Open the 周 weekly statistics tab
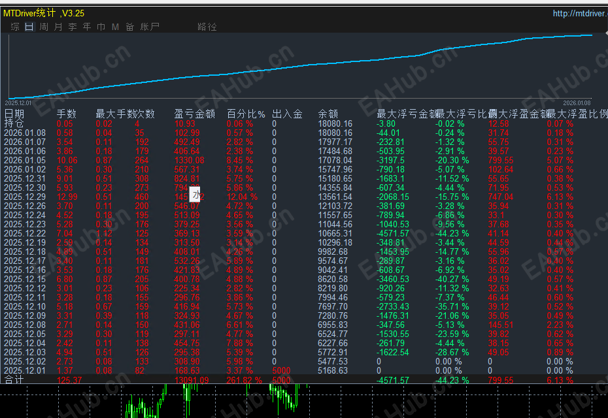This screenshot has height=418, width=608. (x=44, y=27)
